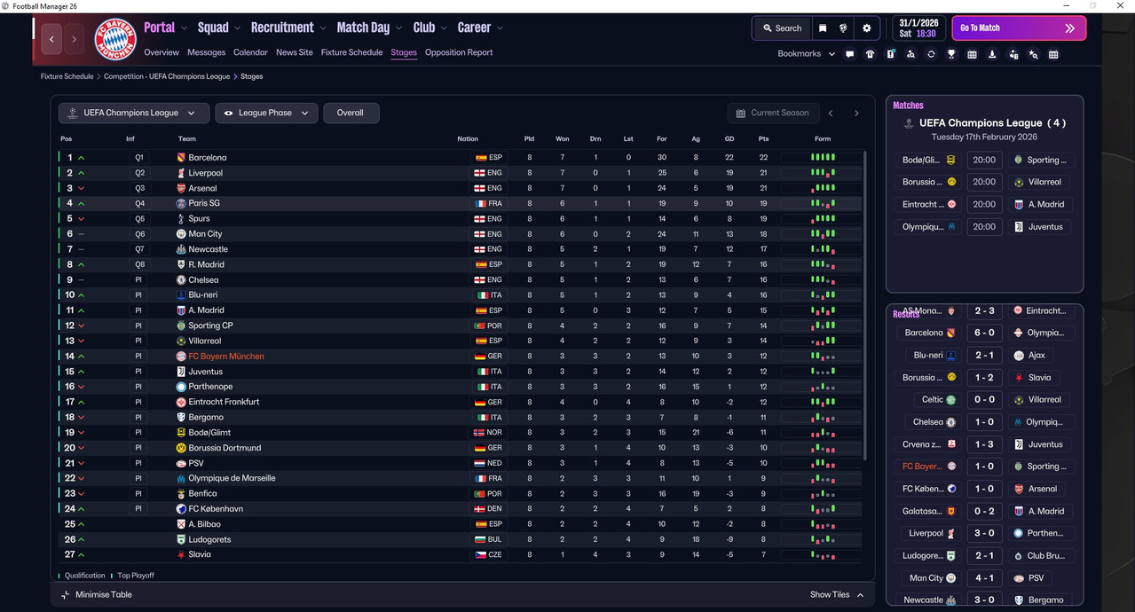Click Fixture Schedule breadcrumb link
1135x612 pixels.
pos(67,77)
